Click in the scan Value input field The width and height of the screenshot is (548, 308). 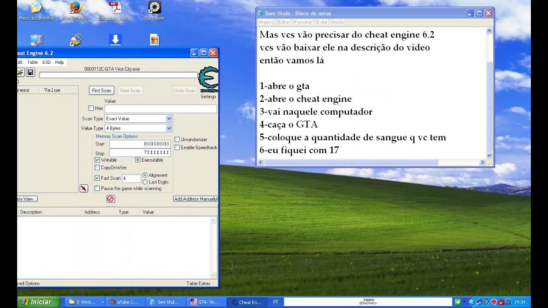coord(161,109)
